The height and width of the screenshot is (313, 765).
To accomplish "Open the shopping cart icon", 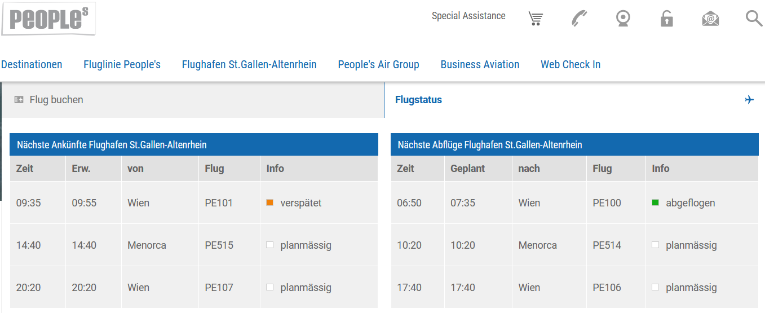I will pos(536,19).
